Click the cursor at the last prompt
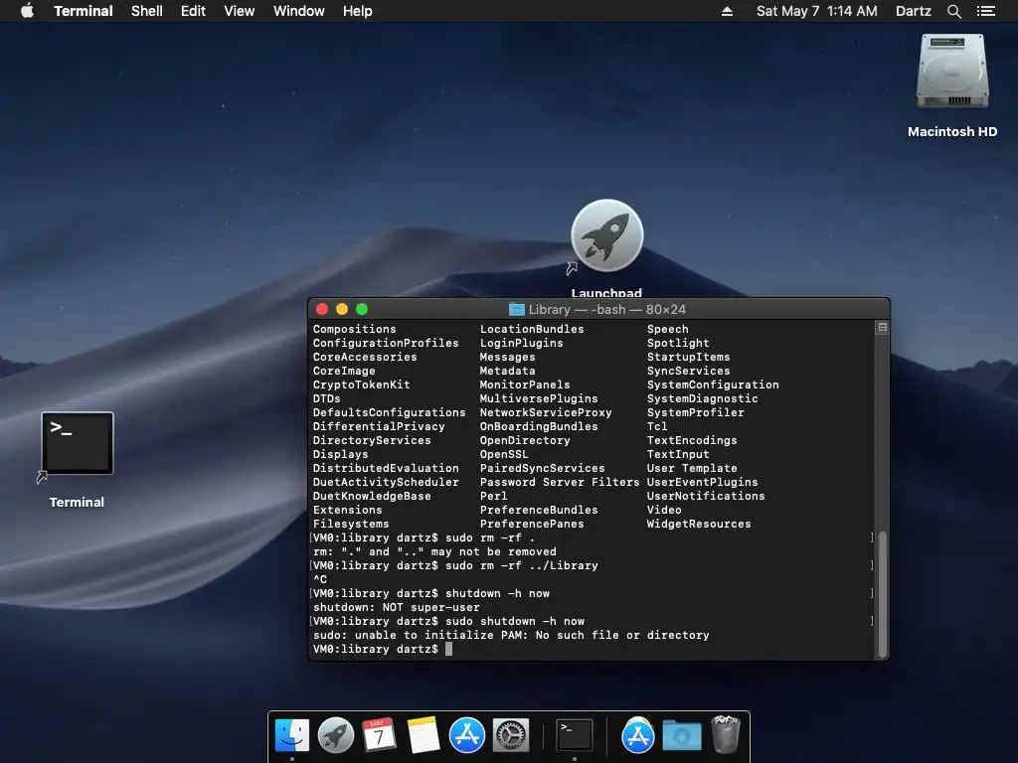Image resolution: width=1018 pixels, height=763 pixels. coord(448,649)
